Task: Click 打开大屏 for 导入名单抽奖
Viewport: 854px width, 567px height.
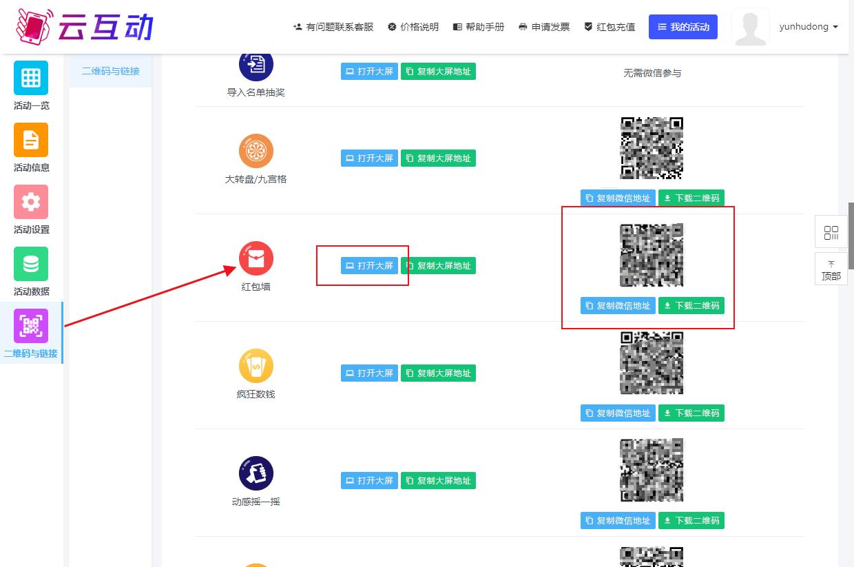Action: (x=369, y=72)
